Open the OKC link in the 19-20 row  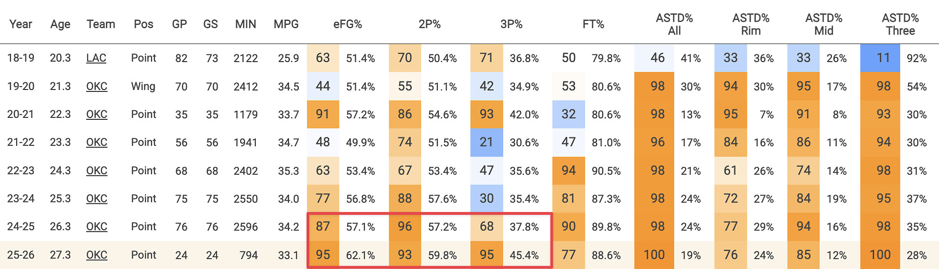(x=96, y=87)
